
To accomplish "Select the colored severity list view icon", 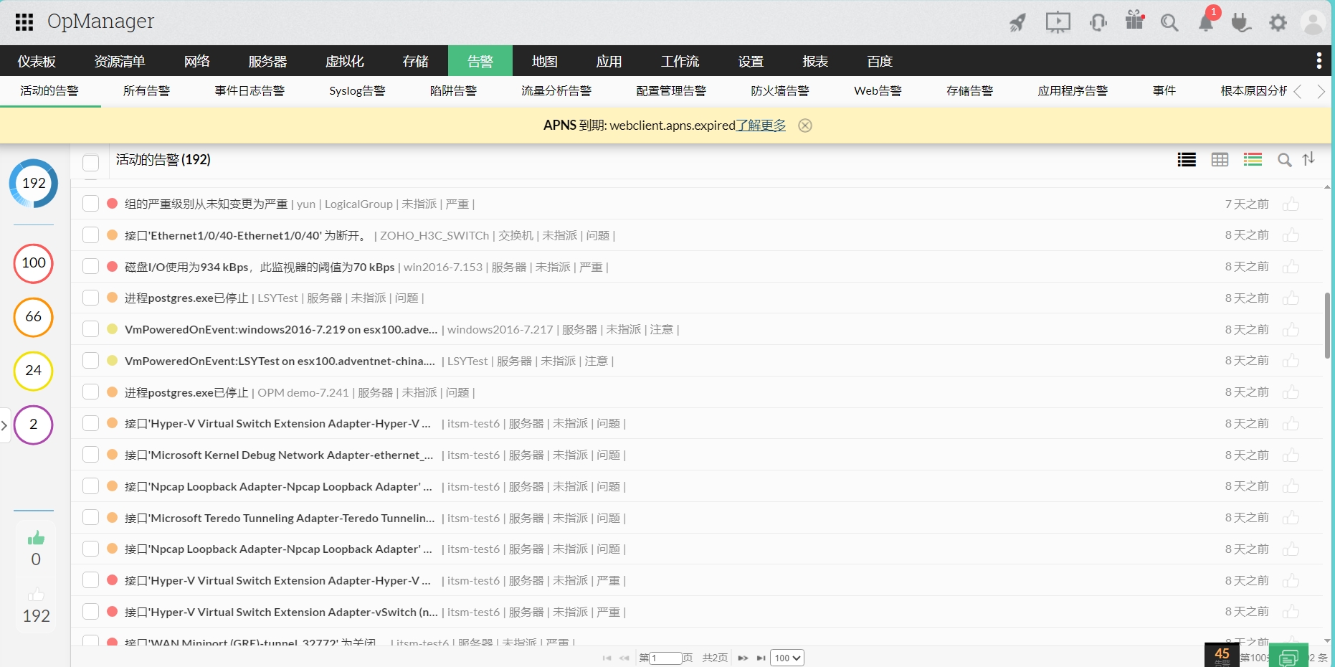I will tap(1253, 160).
